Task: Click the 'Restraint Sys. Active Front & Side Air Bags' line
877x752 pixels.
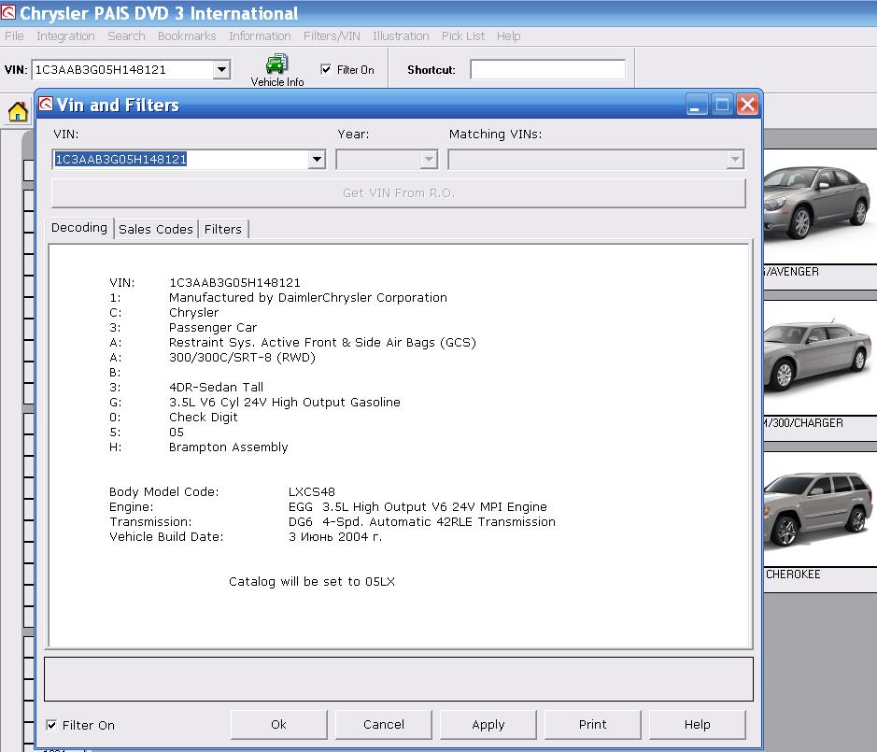Action: point(322,343)
